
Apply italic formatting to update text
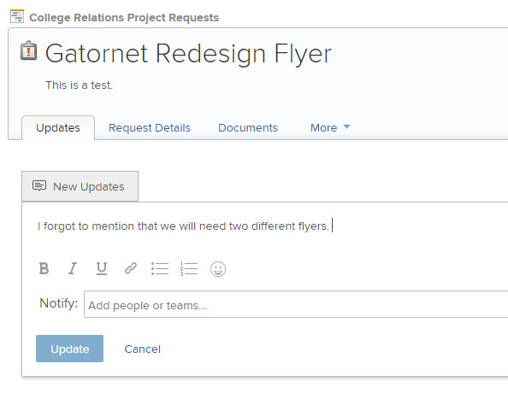pos(73,268)
